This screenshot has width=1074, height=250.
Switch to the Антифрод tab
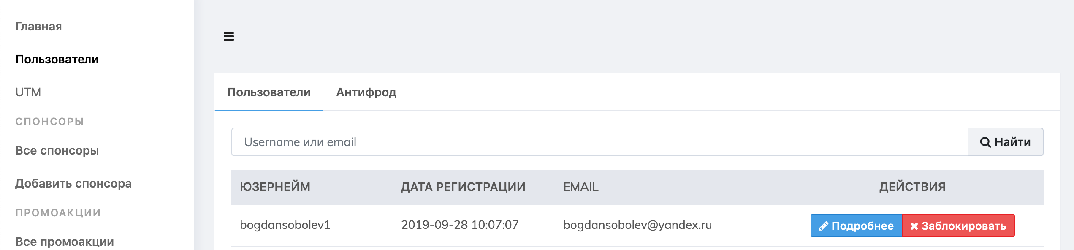[366, 92]
